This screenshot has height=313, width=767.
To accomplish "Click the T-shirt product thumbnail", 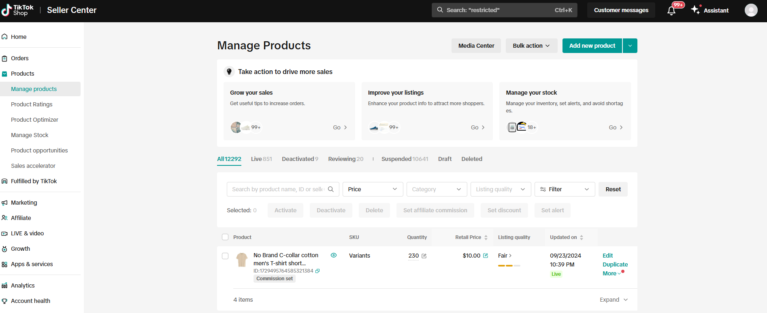I will (242, 260).
